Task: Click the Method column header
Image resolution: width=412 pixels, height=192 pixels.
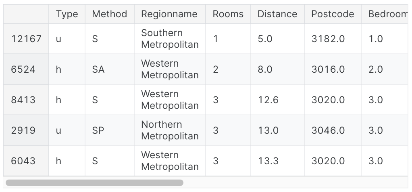Action: pyautogui.click(x=109, y=14)
